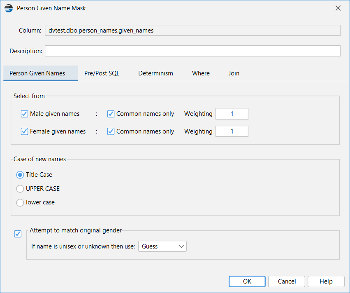
Task: Go to the Join tab
Action: coord(234,73)
